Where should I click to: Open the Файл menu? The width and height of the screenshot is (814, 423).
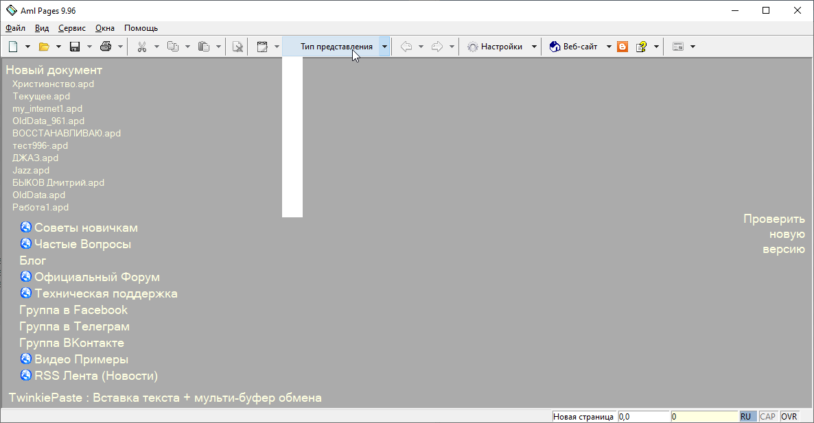[16, 28]
